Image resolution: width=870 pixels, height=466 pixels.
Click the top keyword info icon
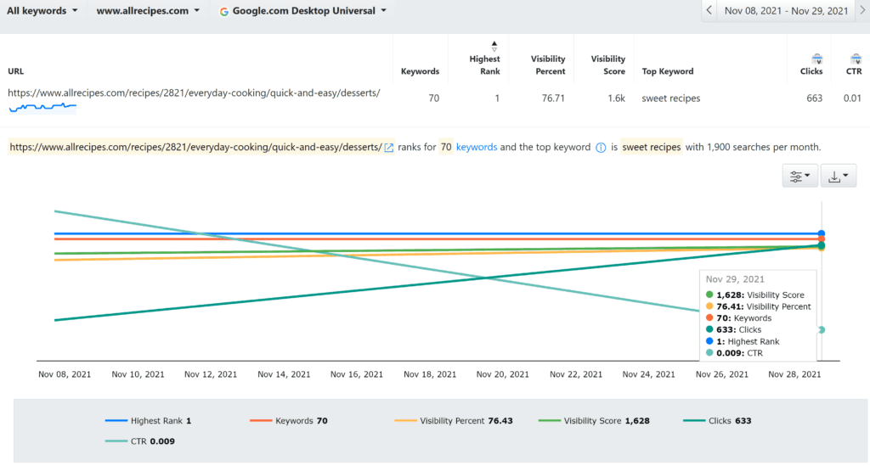coord(601,148)
